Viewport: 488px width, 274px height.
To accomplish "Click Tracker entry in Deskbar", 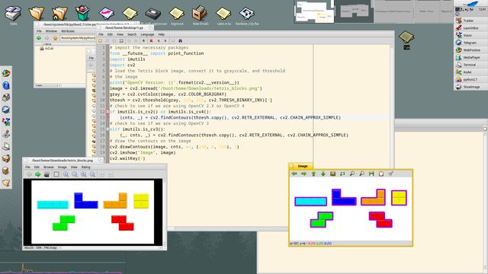I will 470,21.
